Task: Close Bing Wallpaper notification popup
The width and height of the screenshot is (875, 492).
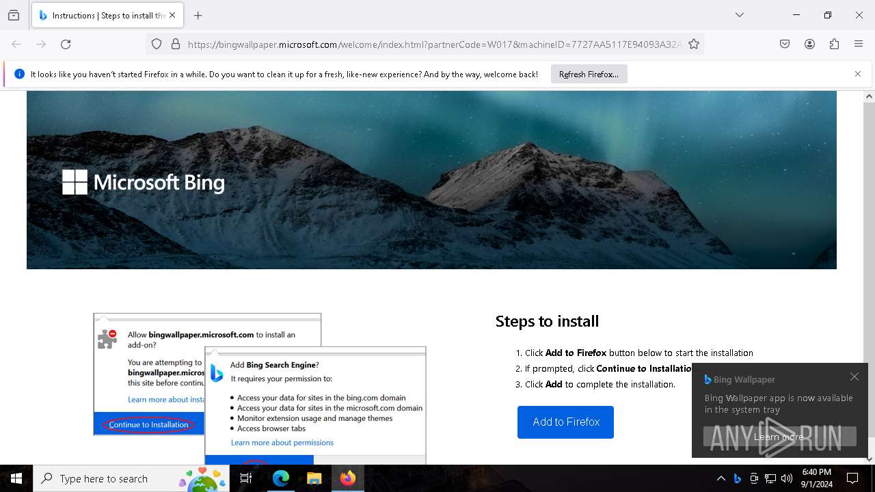Action: [854, 377]
